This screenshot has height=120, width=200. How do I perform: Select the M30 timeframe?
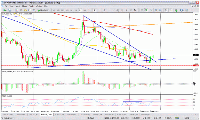tap(67, 10)
